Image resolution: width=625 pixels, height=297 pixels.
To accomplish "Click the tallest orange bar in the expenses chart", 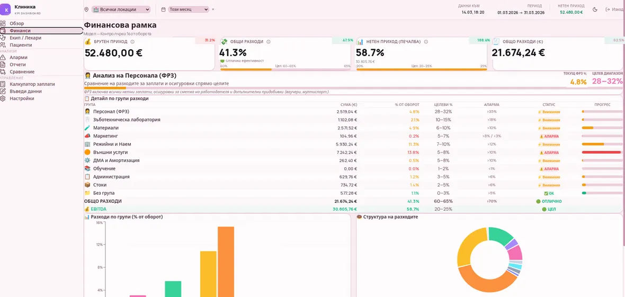I will [x=226, y=262].
